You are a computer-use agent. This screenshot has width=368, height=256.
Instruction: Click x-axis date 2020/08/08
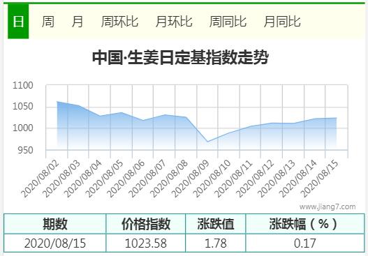(170, 179)
